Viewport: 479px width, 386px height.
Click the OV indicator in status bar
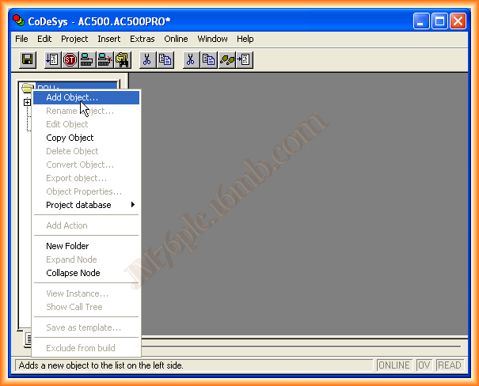[x=424, y=365]
